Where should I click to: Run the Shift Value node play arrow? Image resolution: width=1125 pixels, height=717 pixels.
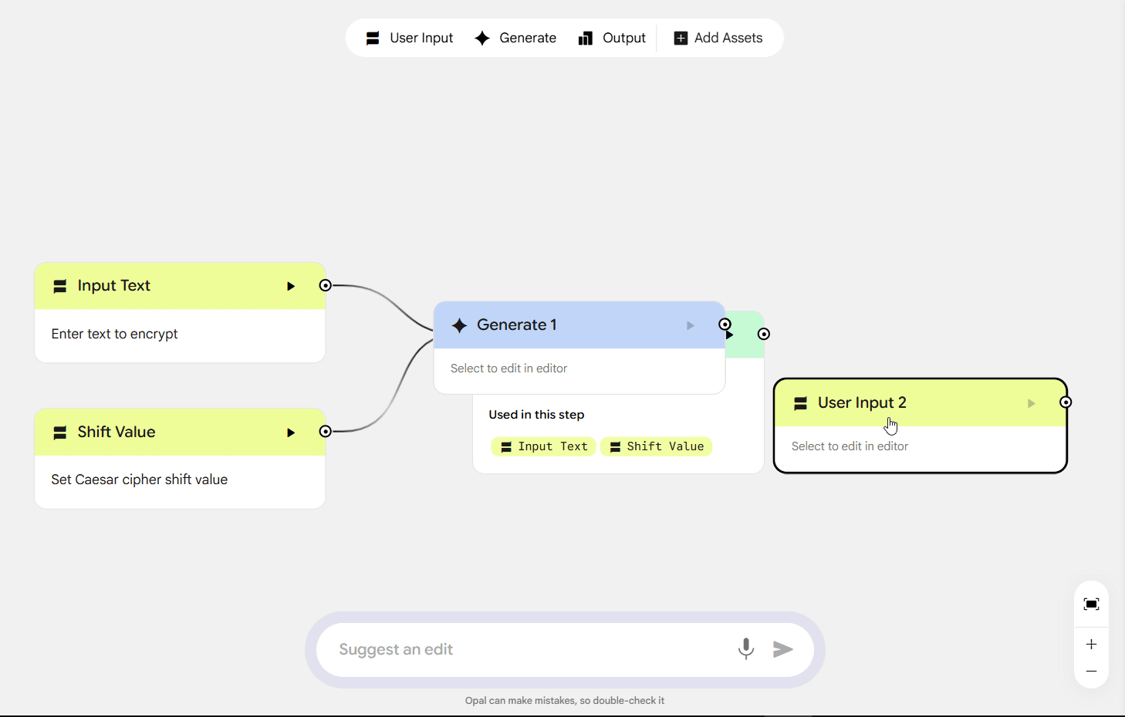coord(291,433)
